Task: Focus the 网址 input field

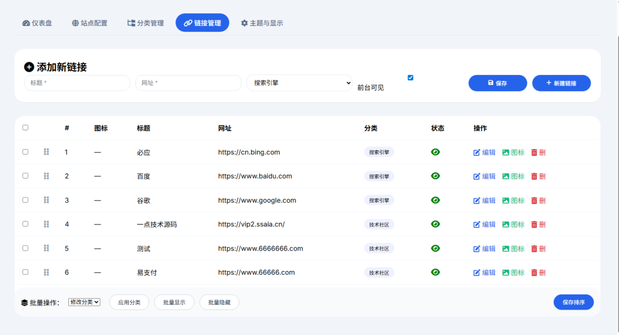Action: pyautogui.click(x=189, y=83)
